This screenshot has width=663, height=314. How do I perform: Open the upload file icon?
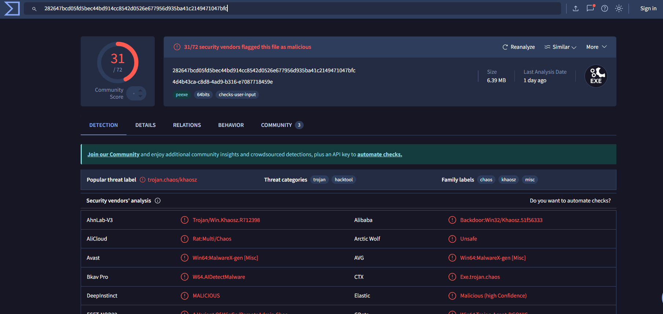(576, 8)
